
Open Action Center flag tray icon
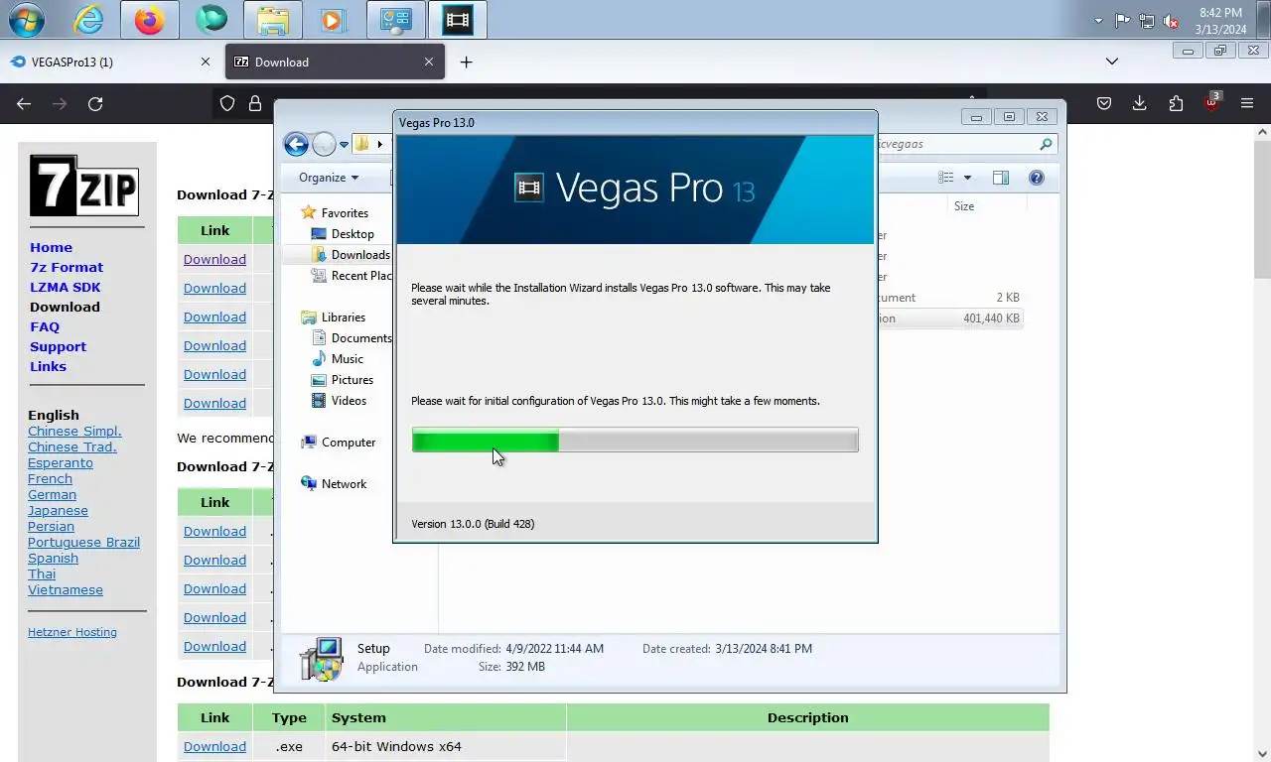(1122, 21)
